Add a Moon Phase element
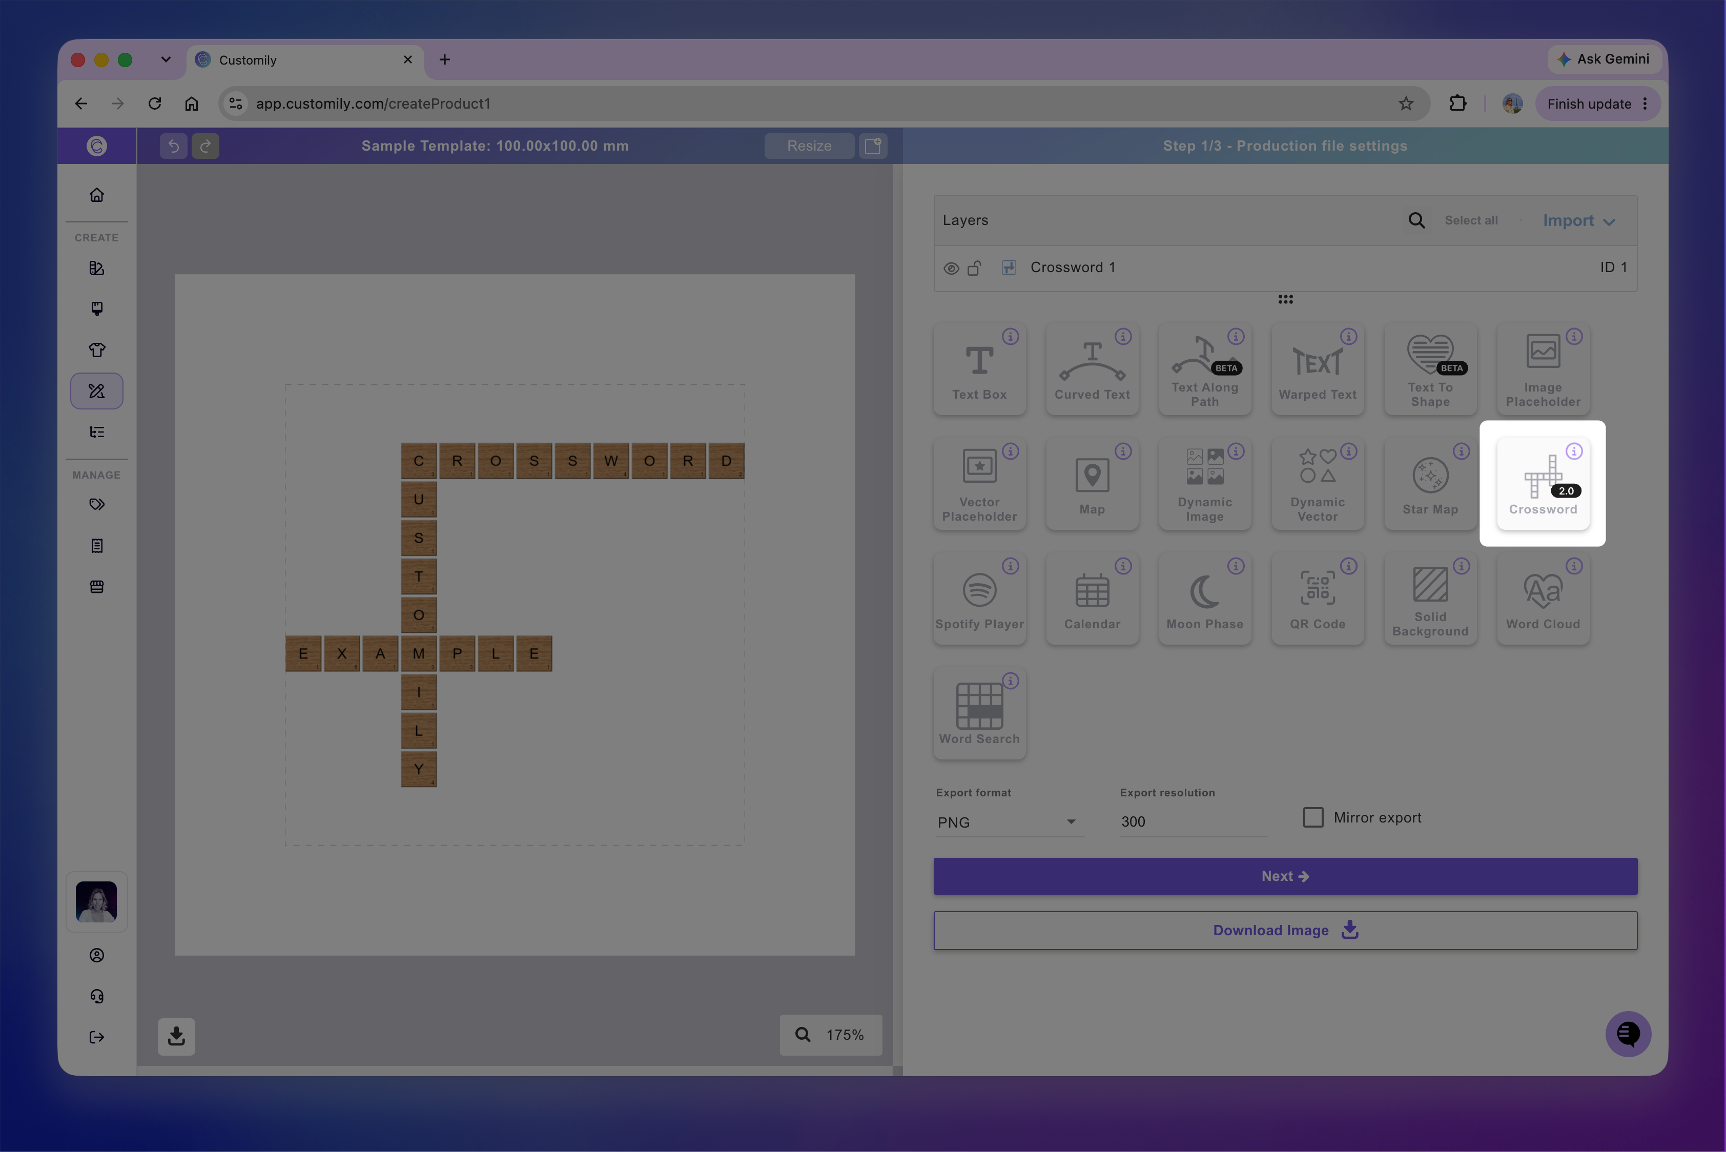Image resolution: width=1726 pixels, height=1152 pixels. pyautogui.click(x=1205, y=599)
